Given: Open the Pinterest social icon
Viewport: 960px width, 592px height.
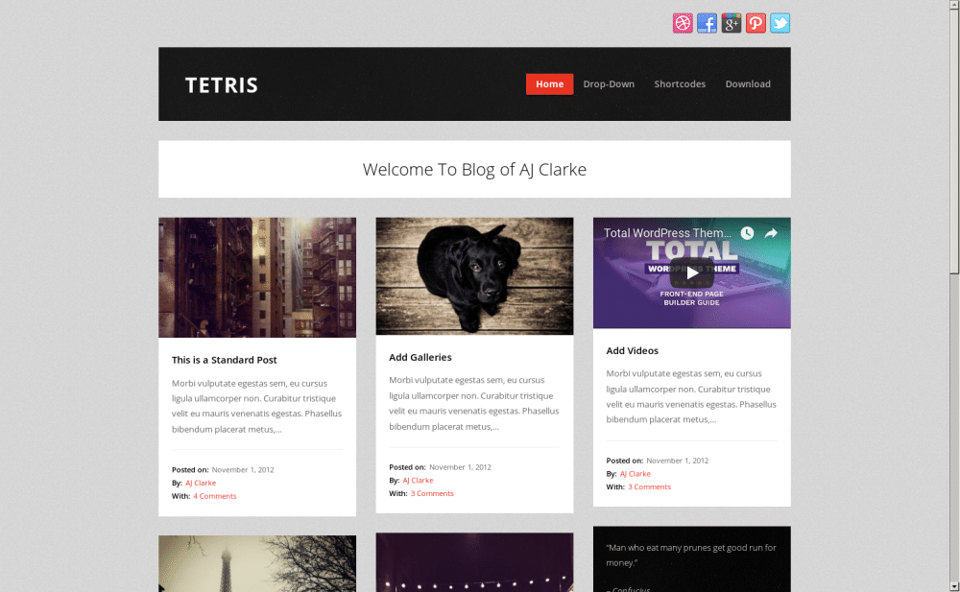Looking at the screenshot, I should [x=756, y=24].
